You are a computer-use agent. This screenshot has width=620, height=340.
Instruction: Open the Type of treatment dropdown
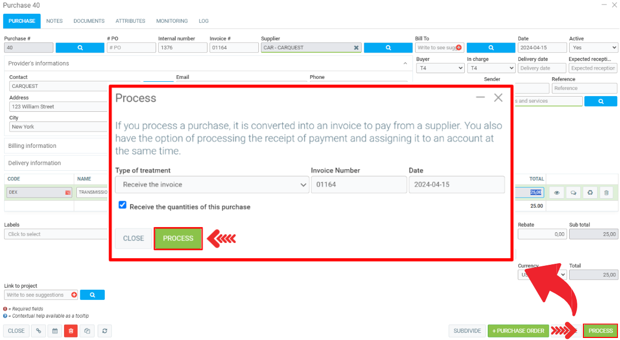click(x=212, y=184)
